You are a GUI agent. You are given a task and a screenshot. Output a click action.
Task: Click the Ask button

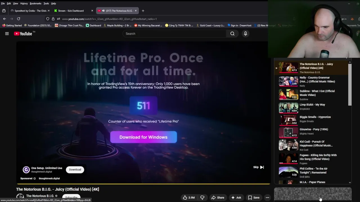[236, 198]
